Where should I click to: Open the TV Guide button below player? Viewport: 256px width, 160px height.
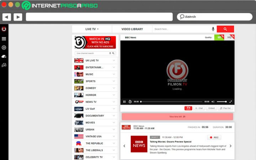tap(188, 108)
